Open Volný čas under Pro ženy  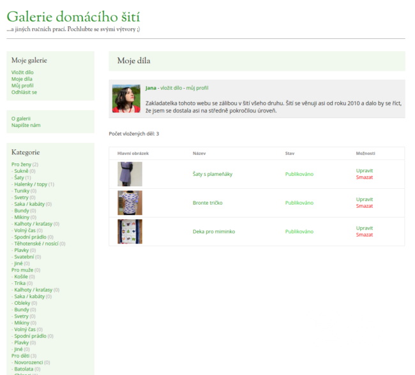pyautogui.click(x=25, y=230)
